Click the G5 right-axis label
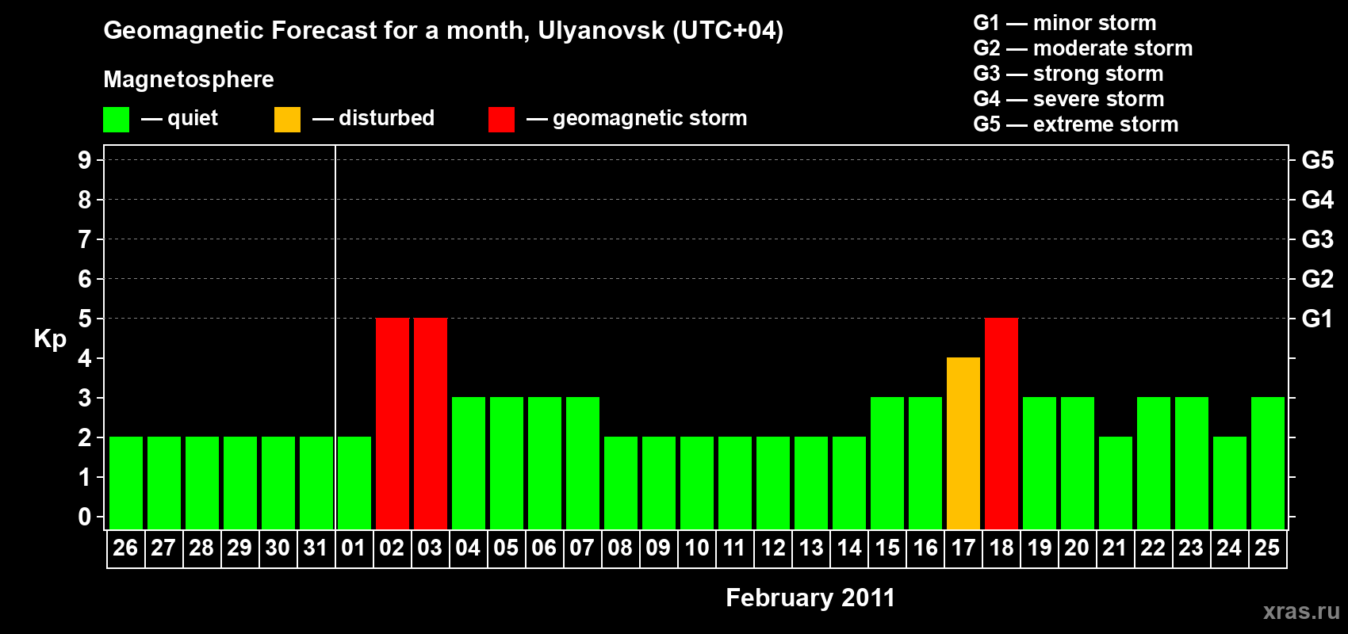Viewport: 1348px width, 634px height. pyautogui.click(x=1318, y=160)
